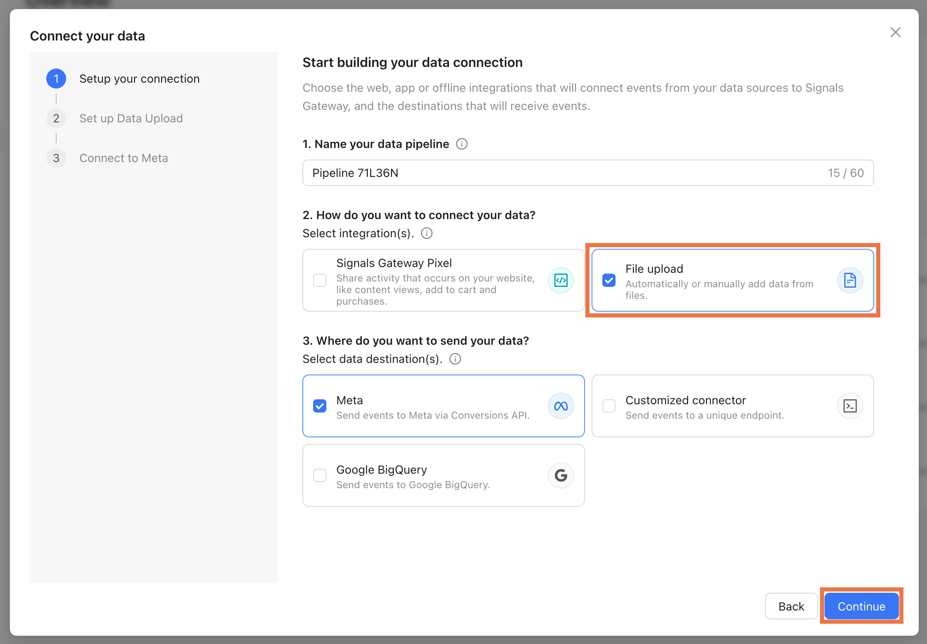
Task: Click the Signals Gateway Pixel card title
Action: 394,263
